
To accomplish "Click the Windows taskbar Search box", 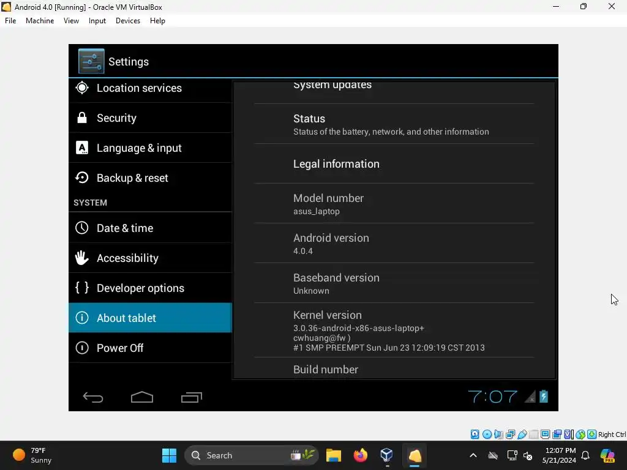I will point(251,455).
